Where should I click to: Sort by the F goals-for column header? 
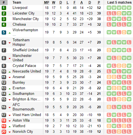(x=75, y=3)
